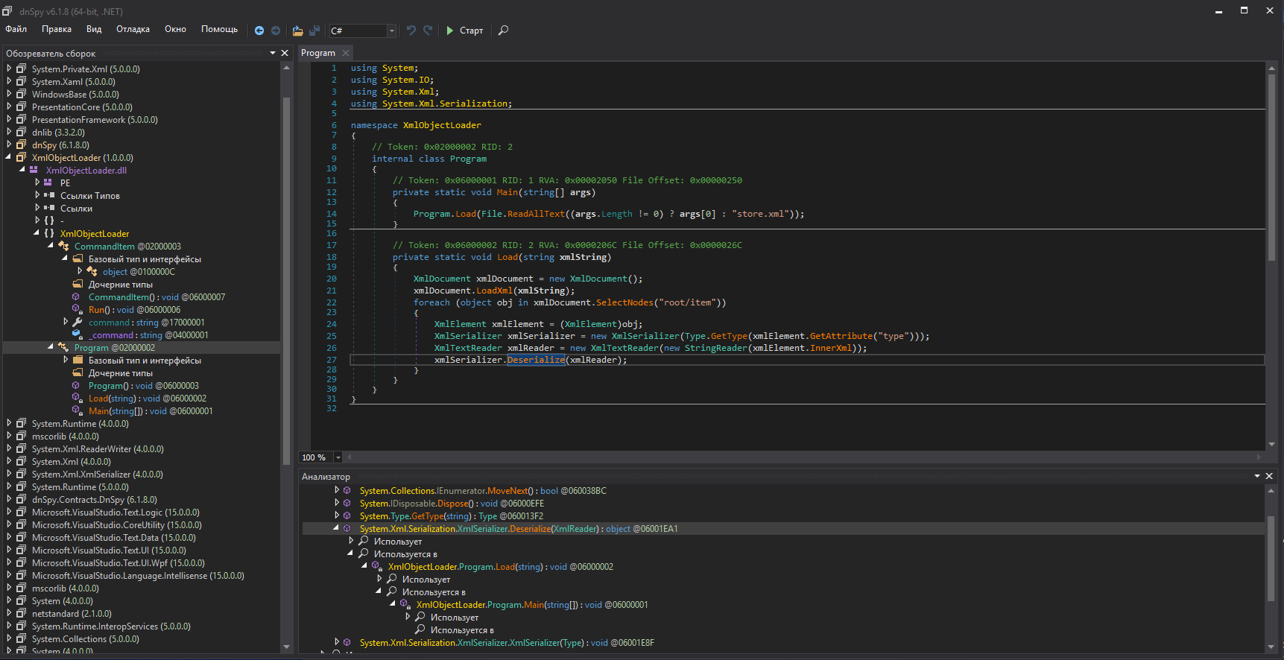Click the navigate back arrow icon
1284x660 pixels.
pos(259,31)
